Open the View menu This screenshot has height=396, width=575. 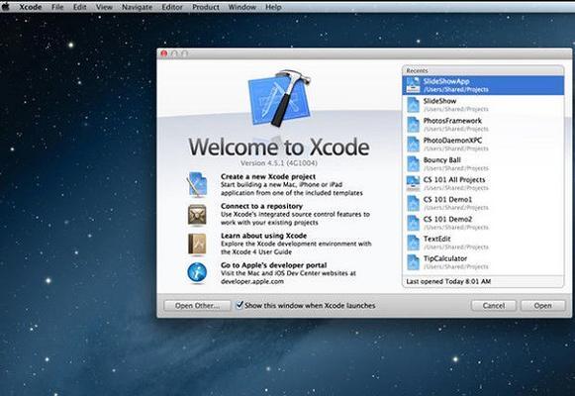coord(104,7)
